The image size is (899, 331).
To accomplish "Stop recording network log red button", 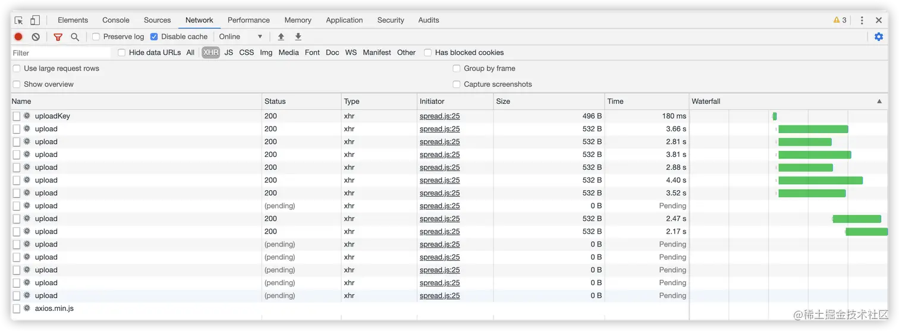I will 18,37.
